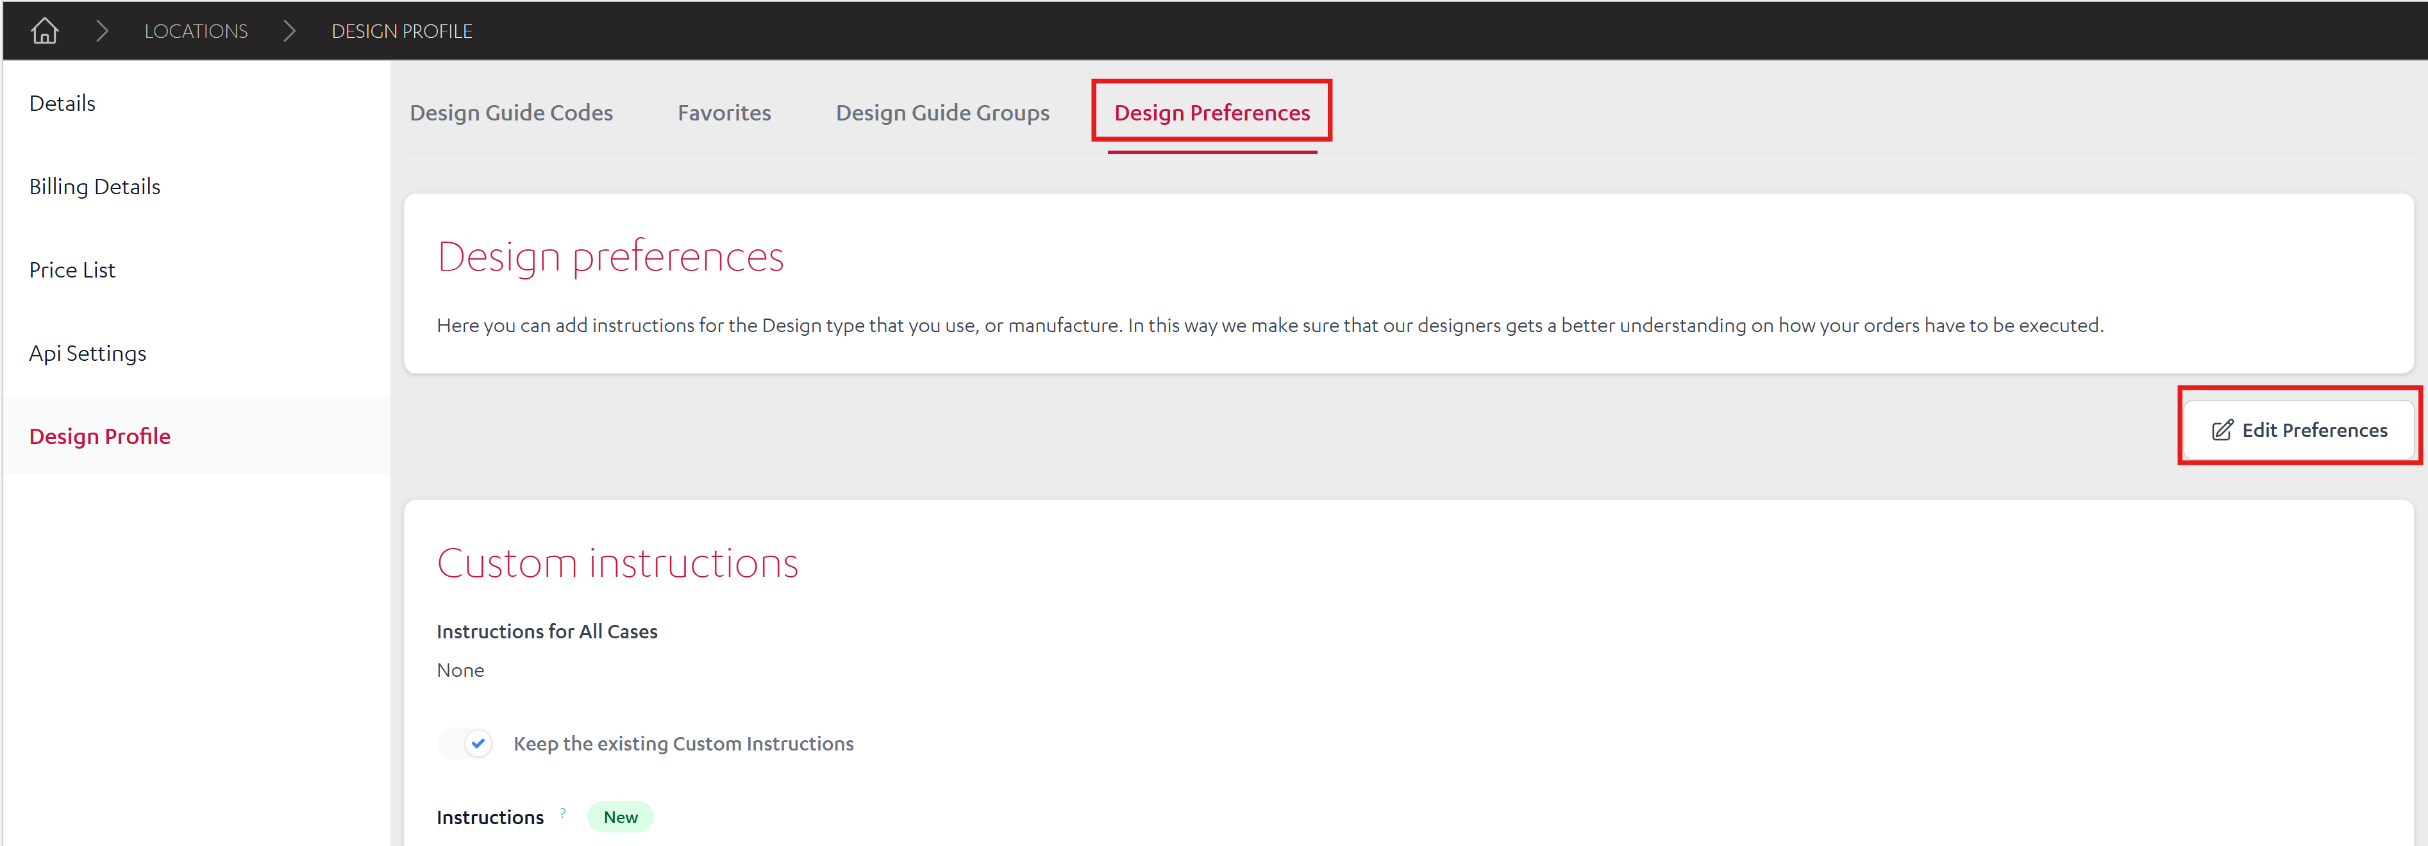Open Api Settings in the sidebar
Image resolution: width=2428 pixels, height=846 pixels.
[88, 353]
